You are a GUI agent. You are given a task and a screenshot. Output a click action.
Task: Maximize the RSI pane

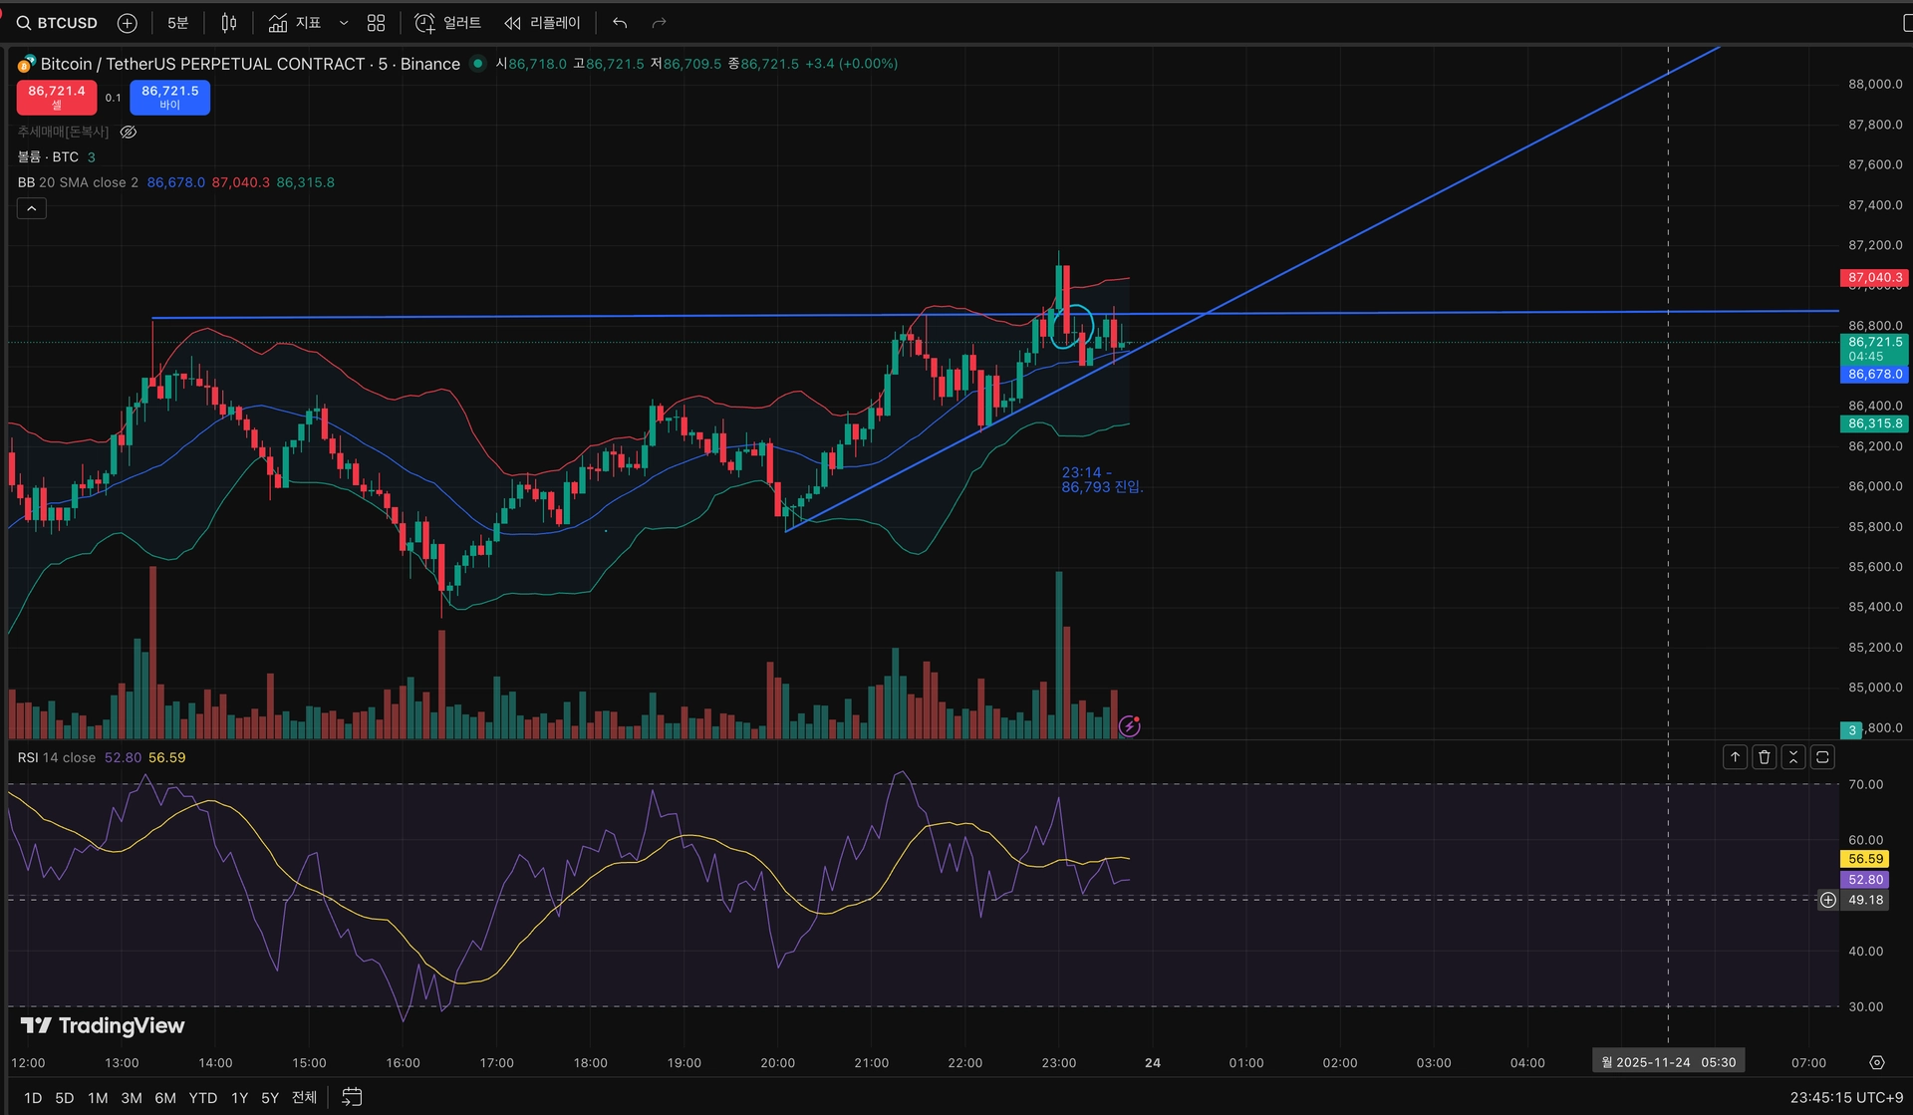pos(1821,757)
